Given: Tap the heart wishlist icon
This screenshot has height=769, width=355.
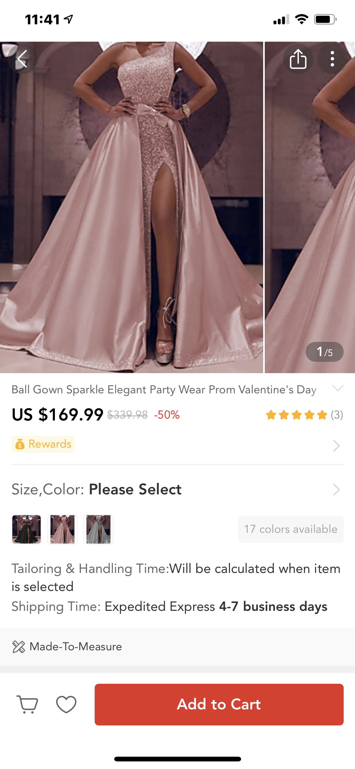Looking at the screenshot, I should [x=66, y=704].
